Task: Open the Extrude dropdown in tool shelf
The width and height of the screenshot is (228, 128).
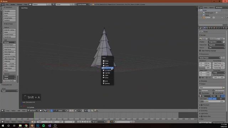Action: (10, 42)
